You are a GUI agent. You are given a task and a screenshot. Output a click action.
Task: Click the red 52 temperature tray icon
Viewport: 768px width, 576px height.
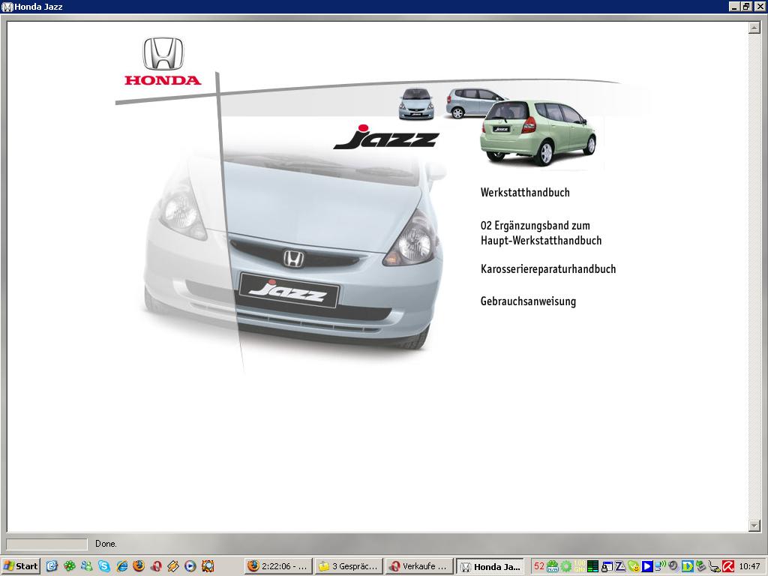539,566
